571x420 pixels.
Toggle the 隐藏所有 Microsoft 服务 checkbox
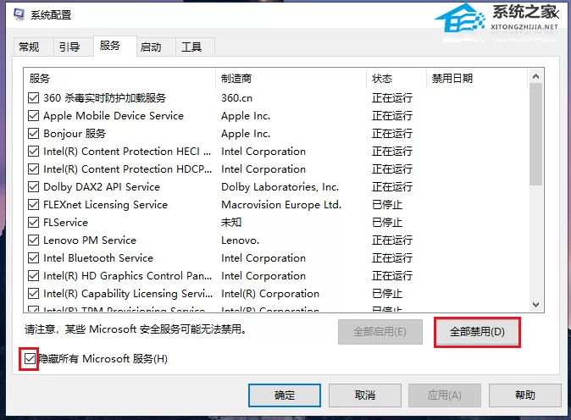pyautogui.click(x=30, y=359)
